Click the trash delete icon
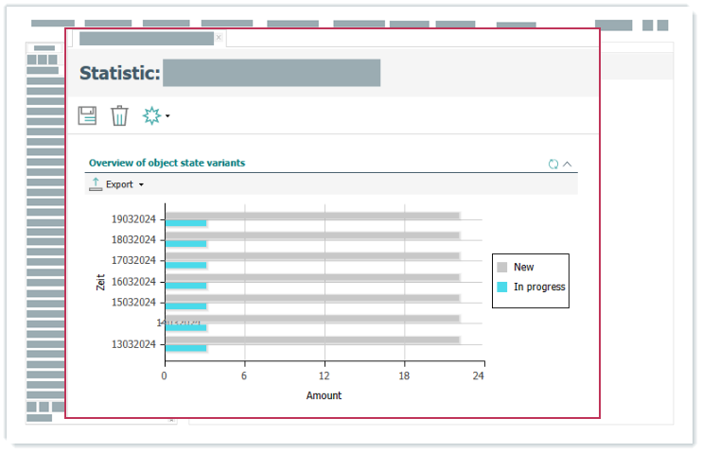Viewport: 702px width, 453px height. [x=119, y=115]
